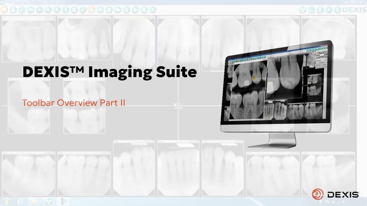Open the Windows Start menu
The height and width of the screenshot is (206, 367).
click(x=6, y=202)
